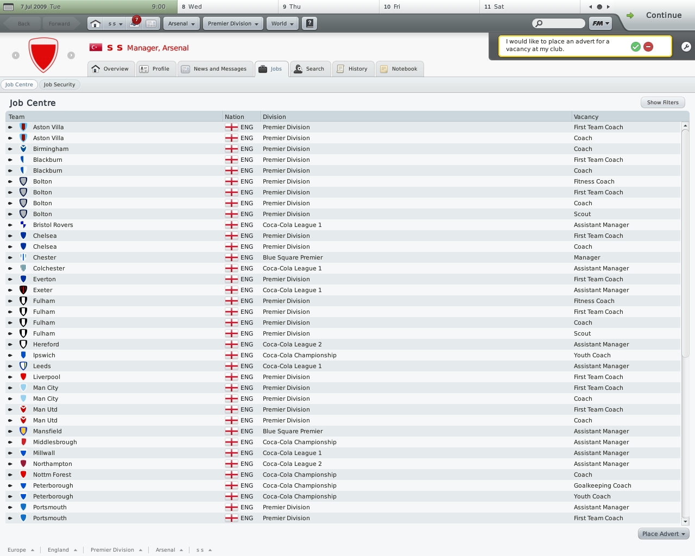The height and width of the screenshot is (556, 695).
Task: Open the FM menu dropdown
Action: point(601,23)
